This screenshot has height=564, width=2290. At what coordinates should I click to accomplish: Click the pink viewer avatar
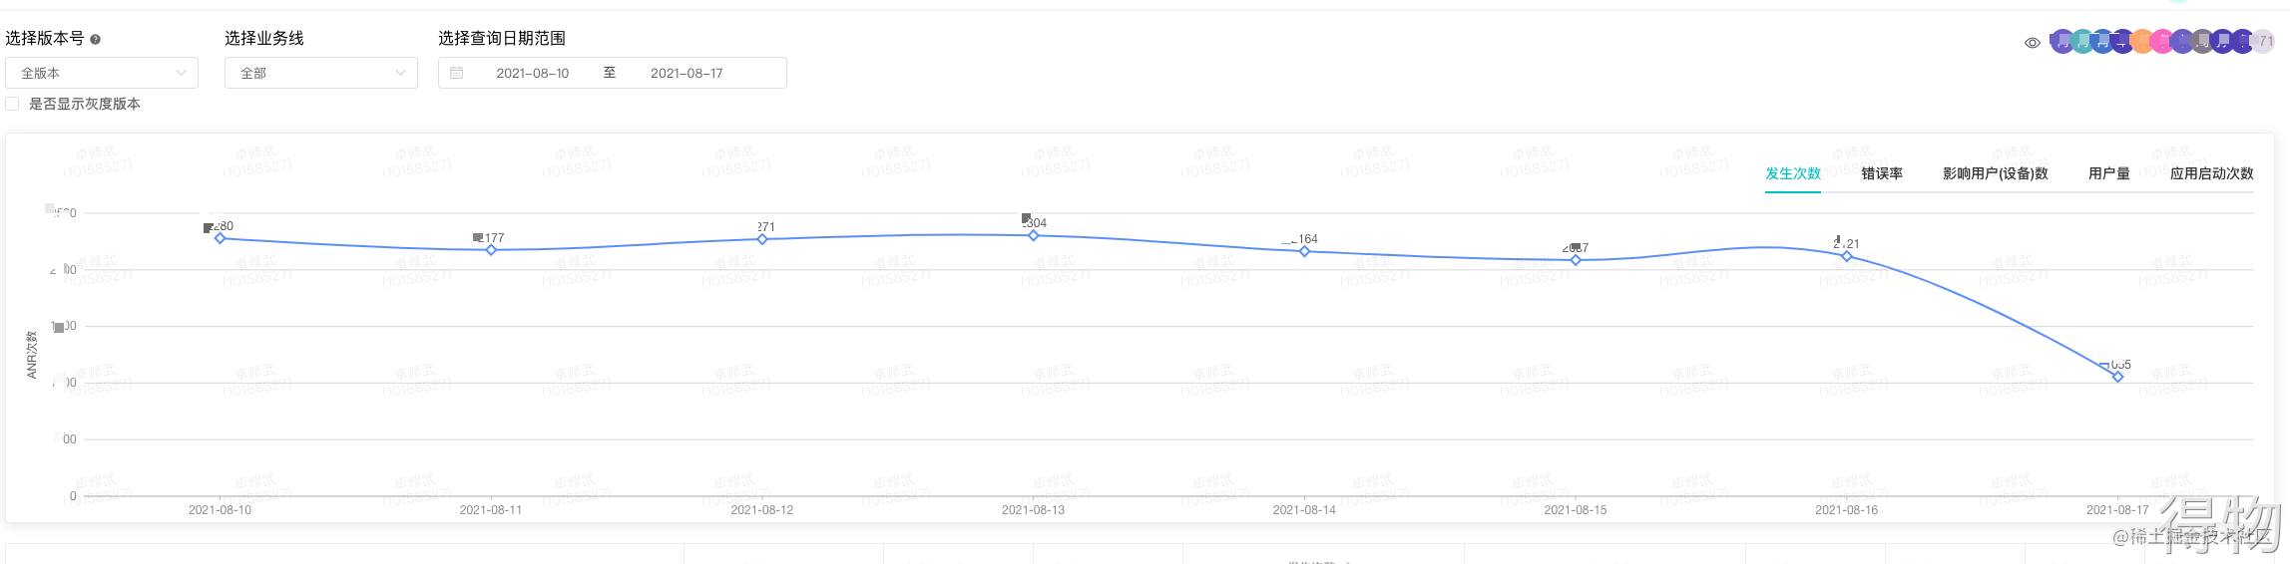[x=2162, y=41]
